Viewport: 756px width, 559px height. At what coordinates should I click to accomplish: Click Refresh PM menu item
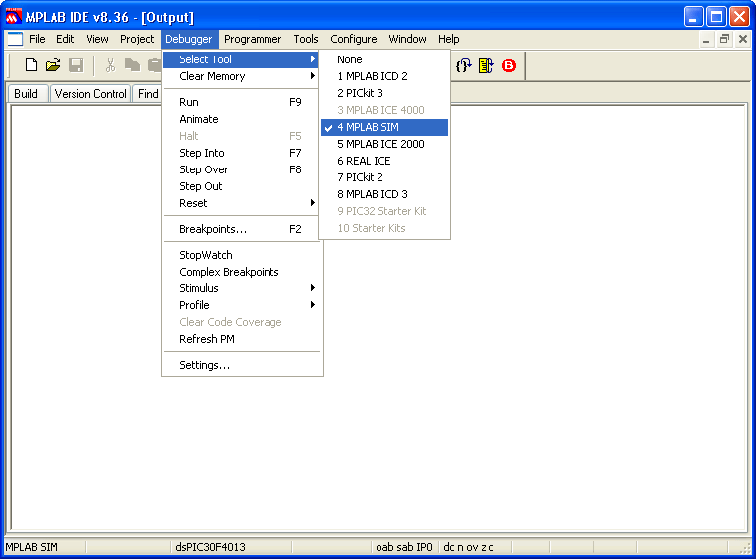click(241, 339)
